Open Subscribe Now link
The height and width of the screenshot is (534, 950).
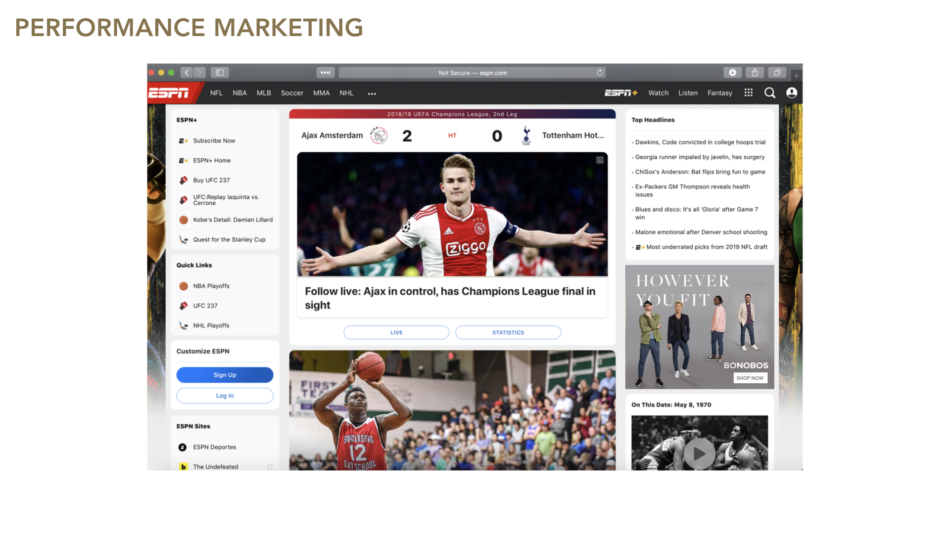pyautogui.click(x=214, y=141)
